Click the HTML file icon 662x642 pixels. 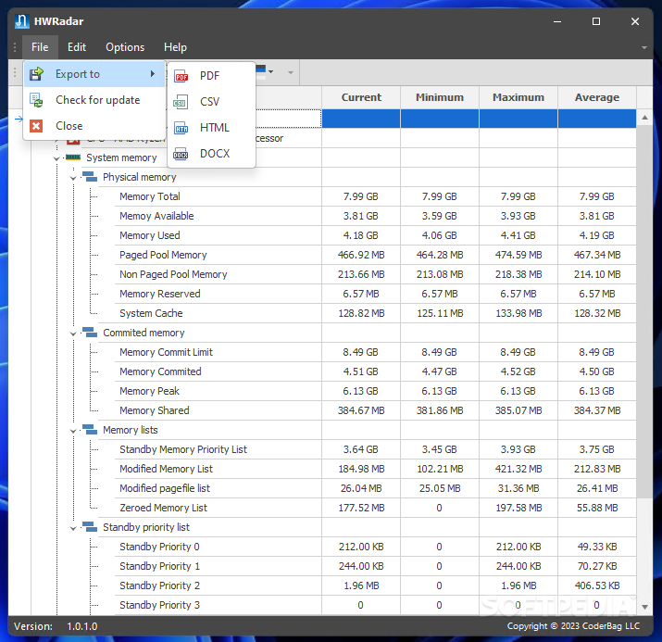click(x=181, y=128)
